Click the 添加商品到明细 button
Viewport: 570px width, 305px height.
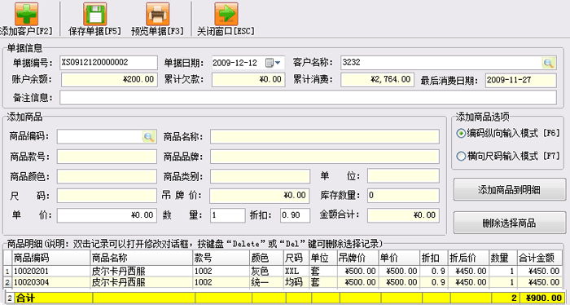[509, 190]
